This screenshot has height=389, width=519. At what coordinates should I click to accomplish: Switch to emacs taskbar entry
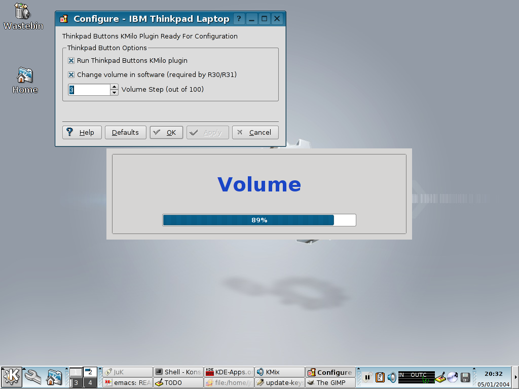(x=128, y=383)
